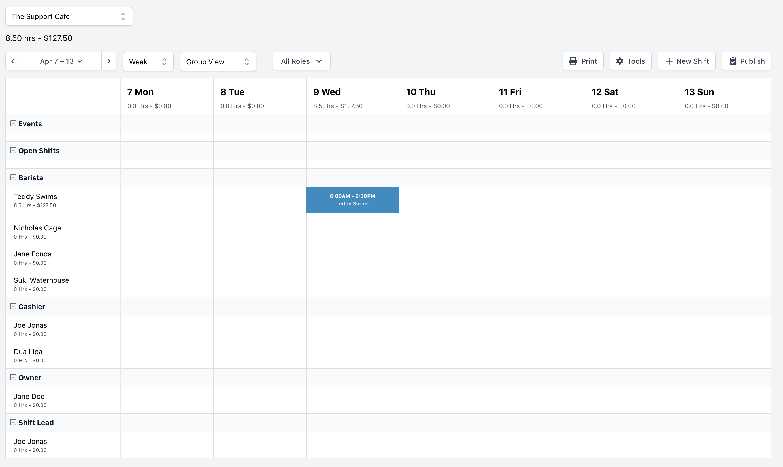Click the 9 Wed column header

tap(352, 96)
